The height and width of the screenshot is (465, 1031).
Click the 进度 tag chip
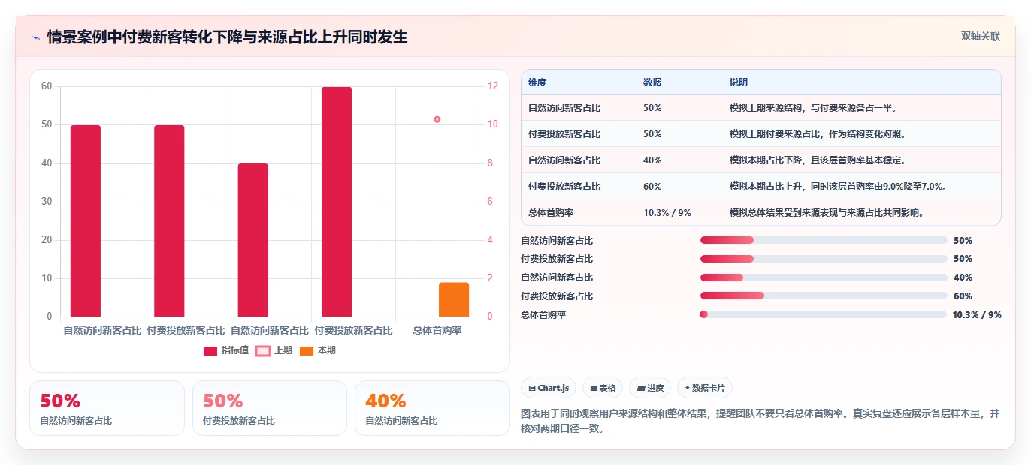650,388
